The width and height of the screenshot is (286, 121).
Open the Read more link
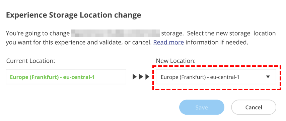coord(168,43)
